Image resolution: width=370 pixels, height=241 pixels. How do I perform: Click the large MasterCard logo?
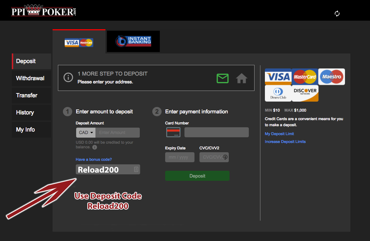pyautogui.click(x=305, y=77)
